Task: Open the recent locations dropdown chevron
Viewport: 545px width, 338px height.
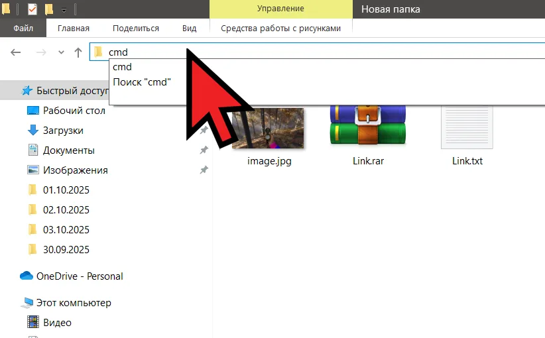Action: [61, 52]
